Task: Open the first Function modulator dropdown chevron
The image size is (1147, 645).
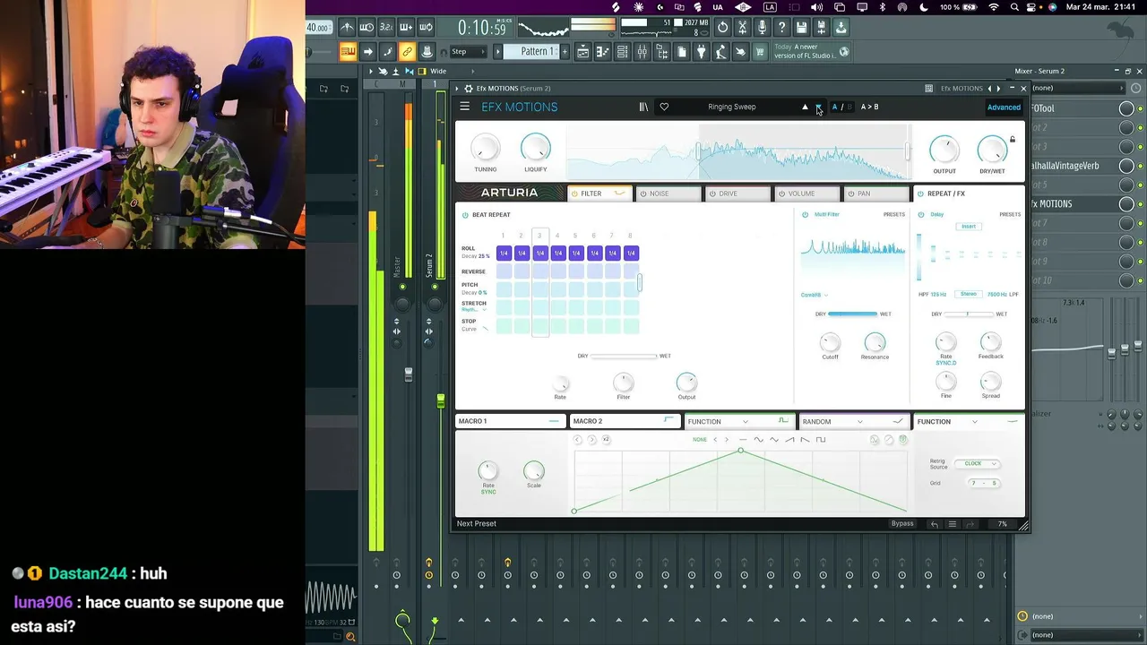Action: (745, 422)
